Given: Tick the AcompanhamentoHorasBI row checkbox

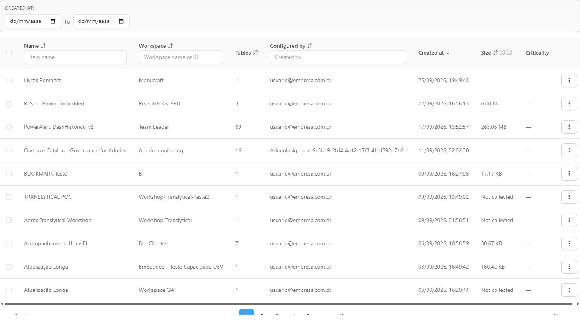Looking at the screenshot, I should click(9, 243).
